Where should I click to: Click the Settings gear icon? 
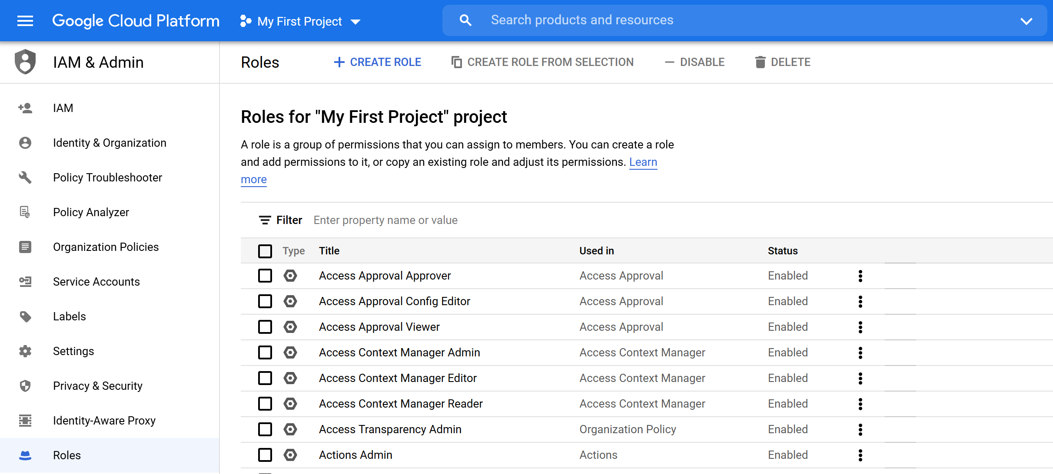25,351
